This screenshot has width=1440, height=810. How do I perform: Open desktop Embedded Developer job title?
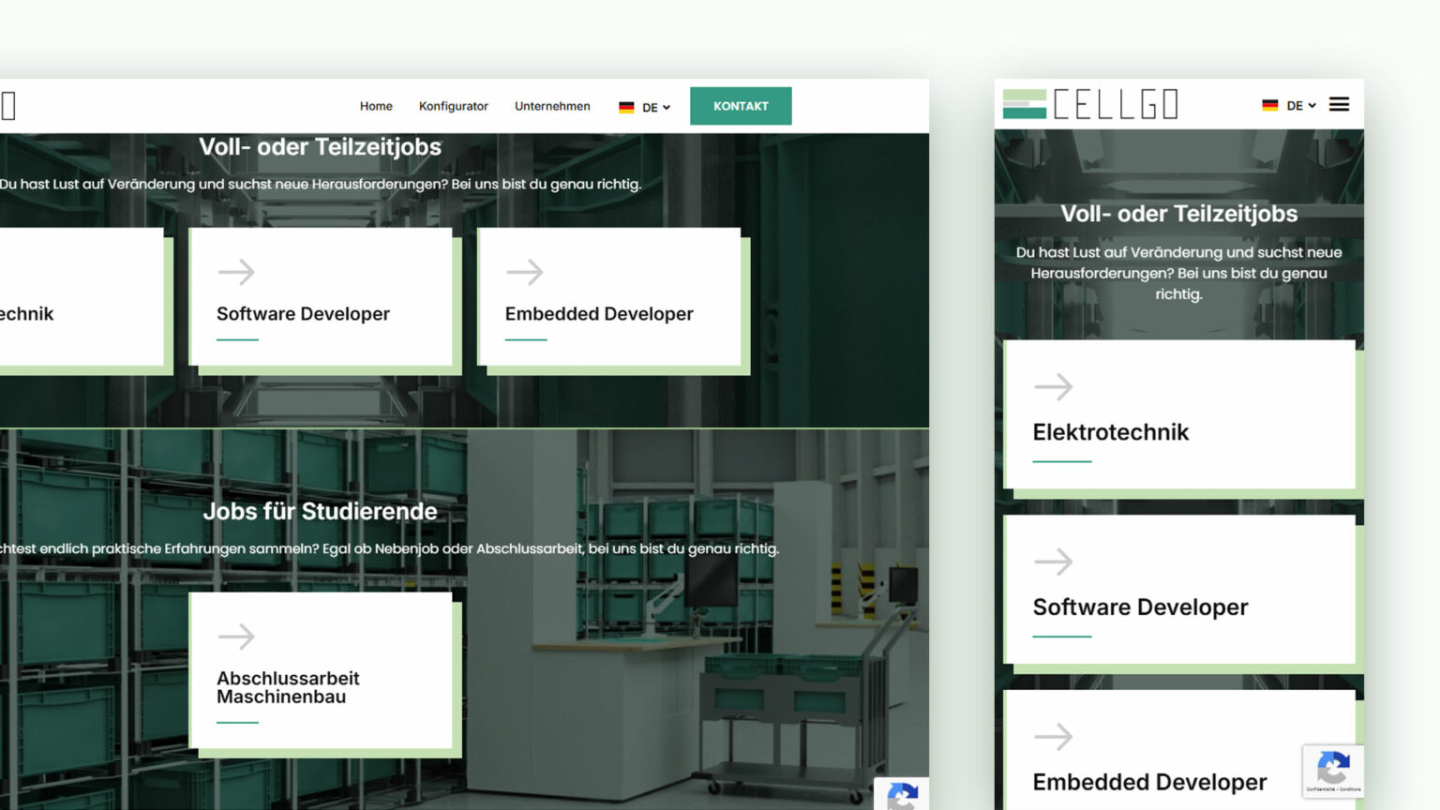[599, 314]
